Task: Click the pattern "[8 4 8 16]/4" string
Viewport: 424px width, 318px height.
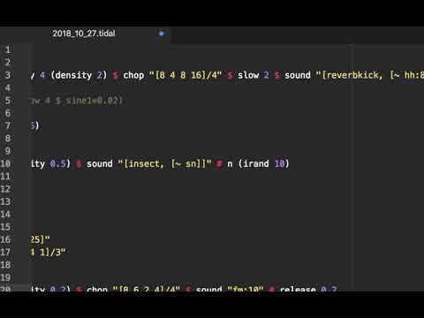Action: (x=185, y=75)
